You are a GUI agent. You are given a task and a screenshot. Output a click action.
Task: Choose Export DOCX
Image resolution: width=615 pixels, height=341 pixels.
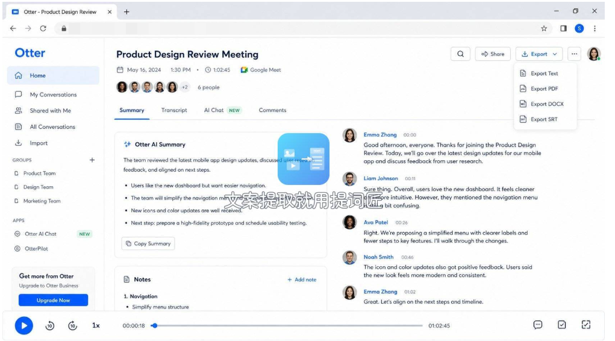547,104
